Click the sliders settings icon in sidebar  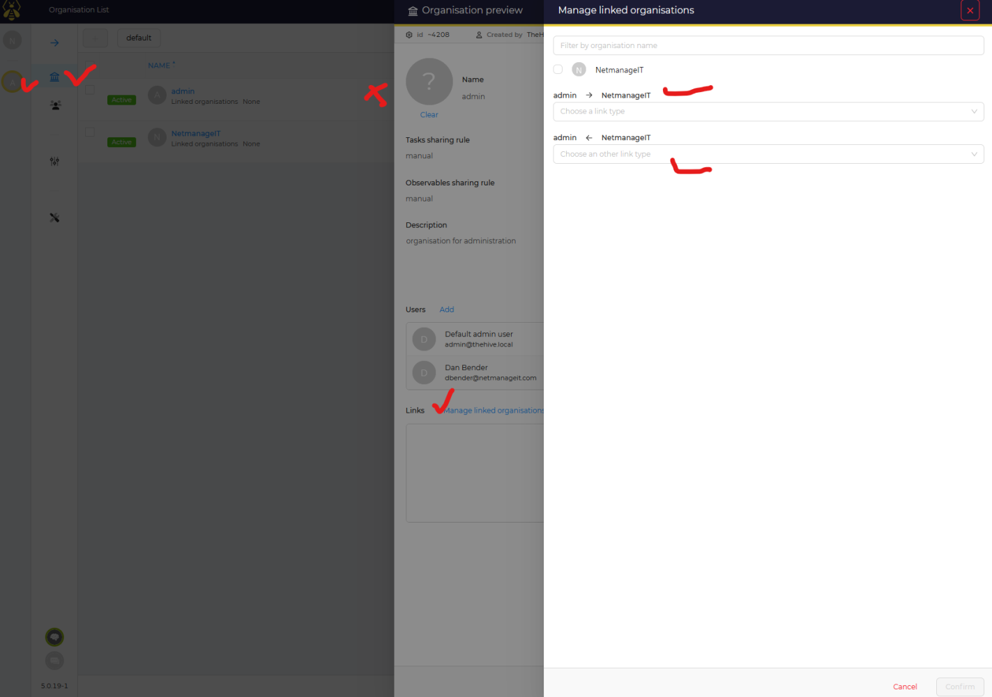pyautogui.click(x=54, y=161)
